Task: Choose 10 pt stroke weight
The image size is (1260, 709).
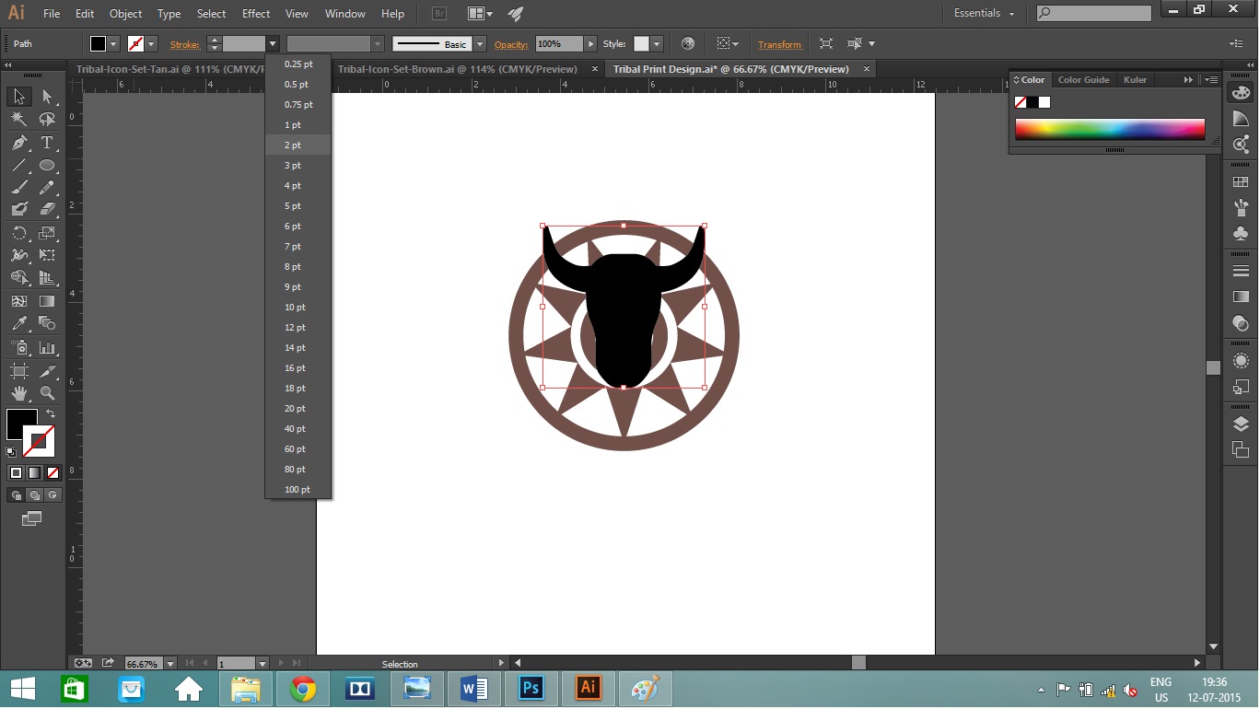Action: pyautogui.click(x=297, y=308)
